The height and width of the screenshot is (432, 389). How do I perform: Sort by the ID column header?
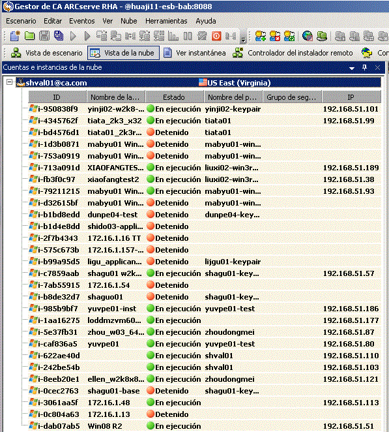(x=57, y=97)
